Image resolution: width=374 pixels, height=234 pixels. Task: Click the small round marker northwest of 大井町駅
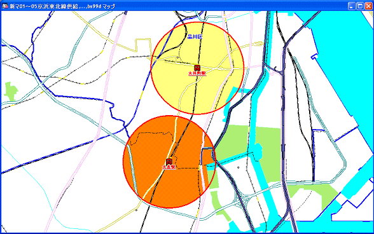tap(177, 57)
